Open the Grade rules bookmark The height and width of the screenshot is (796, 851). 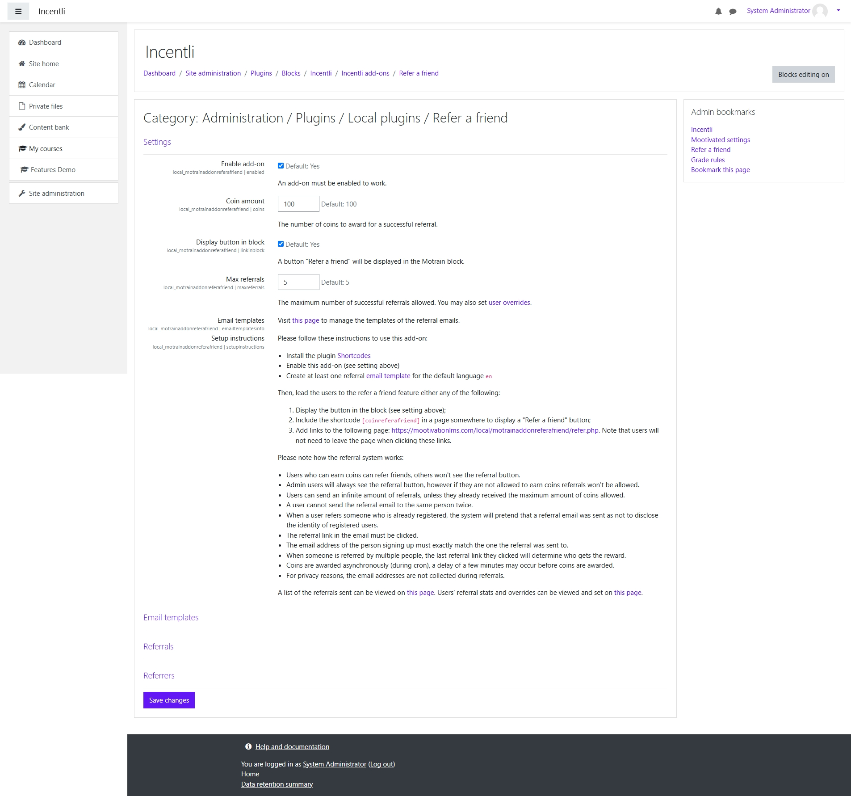tap(708, 160)
